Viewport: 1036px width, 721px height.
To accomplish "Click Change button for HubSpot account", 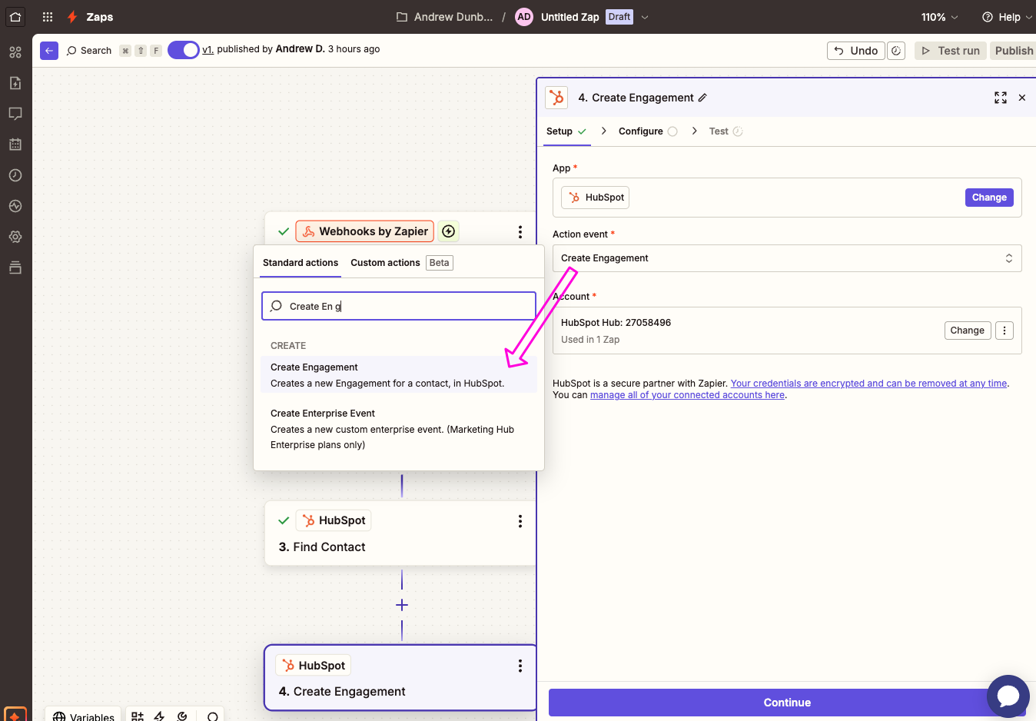I will (x=967, y=331).
